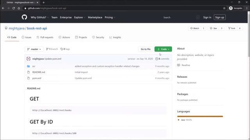The image size is (250, 140).
Task: Click the fork count 4
Action: click(239, 28)
